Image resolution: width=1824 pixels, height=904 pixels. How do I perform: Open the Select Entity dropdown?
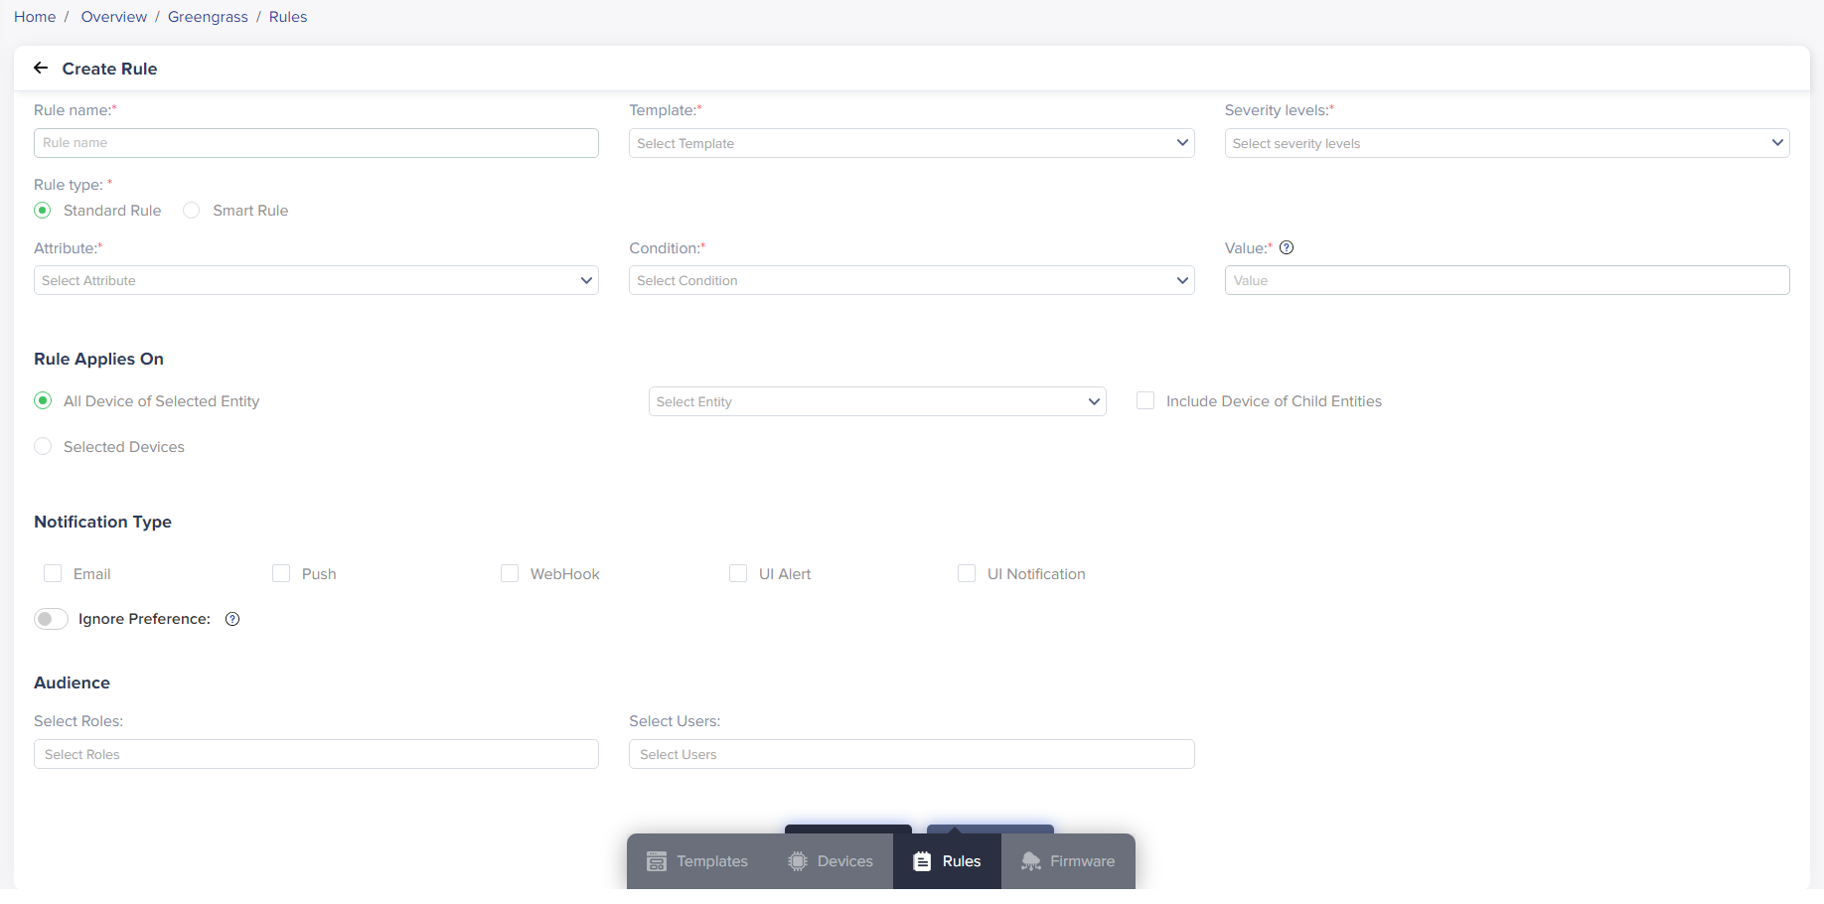pos(876,401)
